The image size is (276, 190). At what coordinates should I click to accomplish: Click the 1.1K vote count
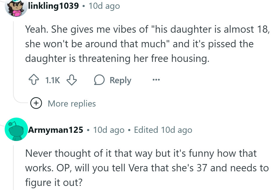click(52, 80)
